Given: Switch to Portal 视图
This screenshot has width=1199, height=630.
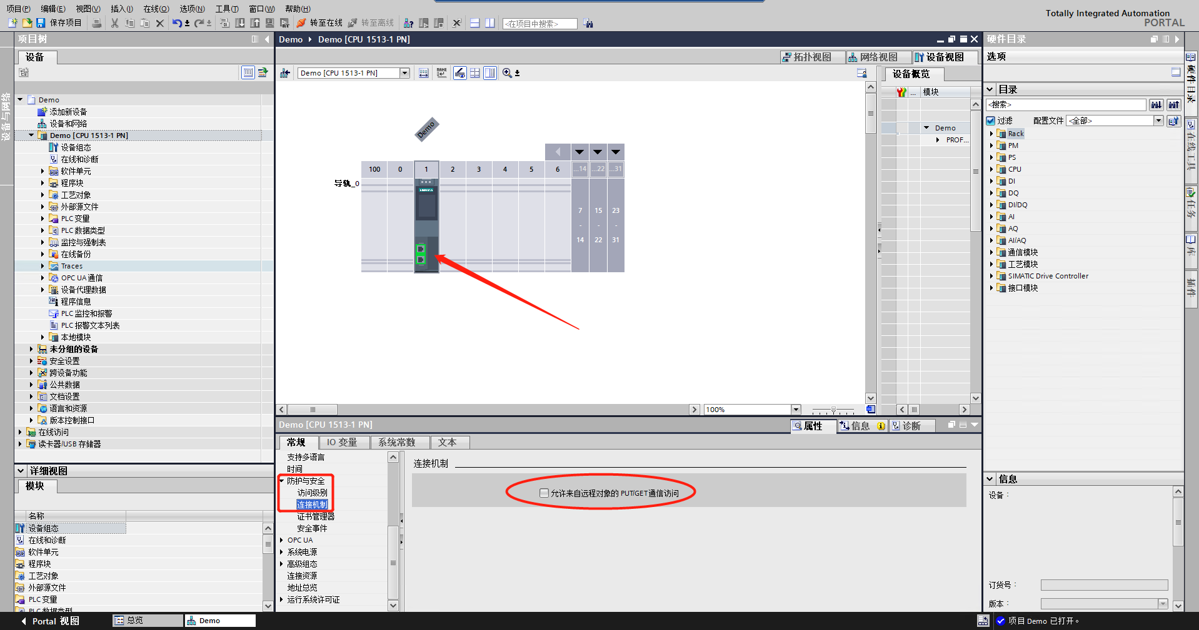Looking at the screenshot, I should pos(50,621).
